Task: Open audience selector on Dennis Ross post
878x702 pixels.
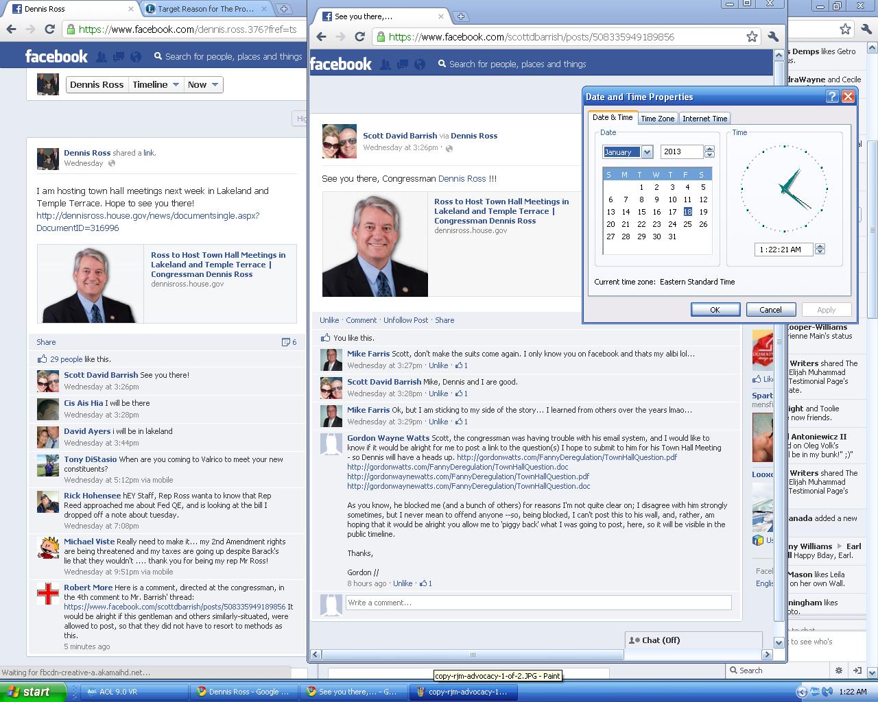Action: [112, 163]
